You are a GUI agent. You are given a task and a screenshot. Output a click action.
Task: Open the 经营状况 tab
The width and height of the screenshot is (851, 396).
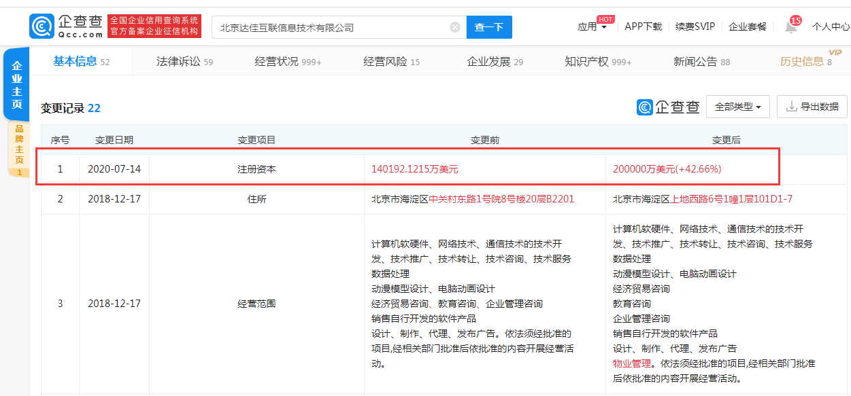(288, 62)
